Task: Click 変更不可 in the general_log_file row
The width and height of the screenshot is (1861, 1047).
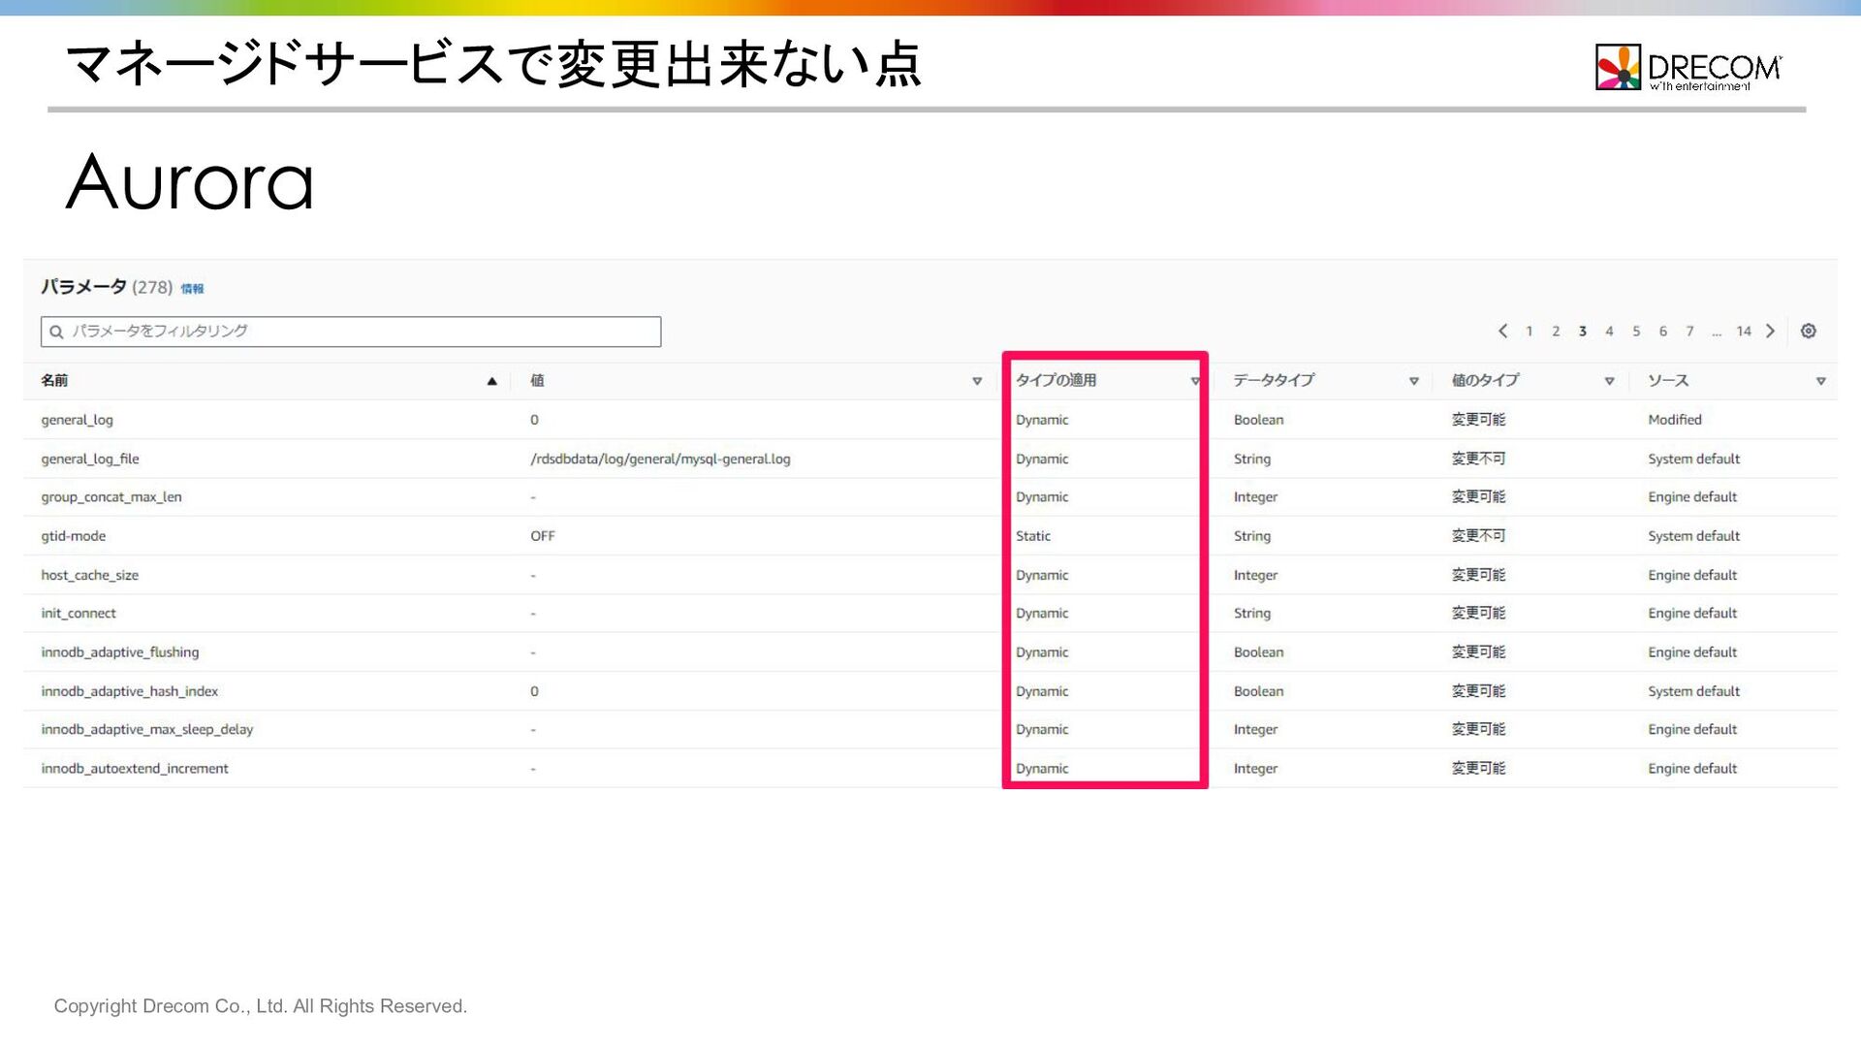Action: [x=1478, y=459]
